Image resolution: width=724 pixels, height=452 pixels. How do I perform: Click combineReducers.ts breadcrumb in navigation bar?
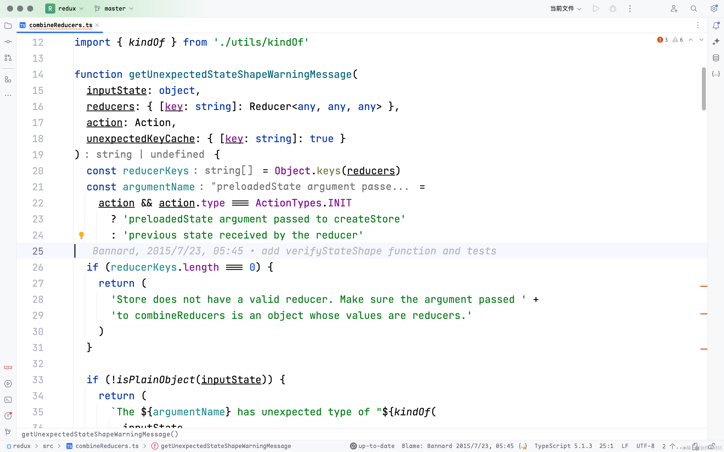coord(103,446)
